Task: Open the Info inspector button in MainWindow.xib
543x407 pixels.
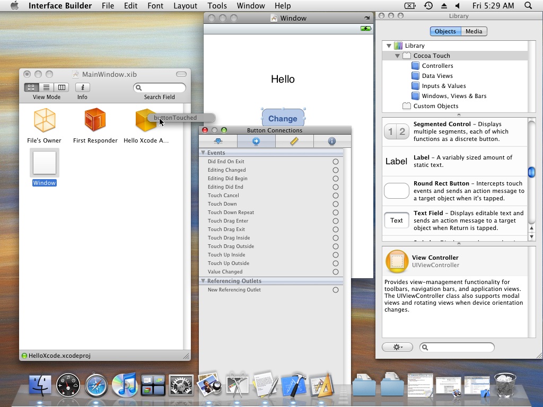Action: [82, 87]
